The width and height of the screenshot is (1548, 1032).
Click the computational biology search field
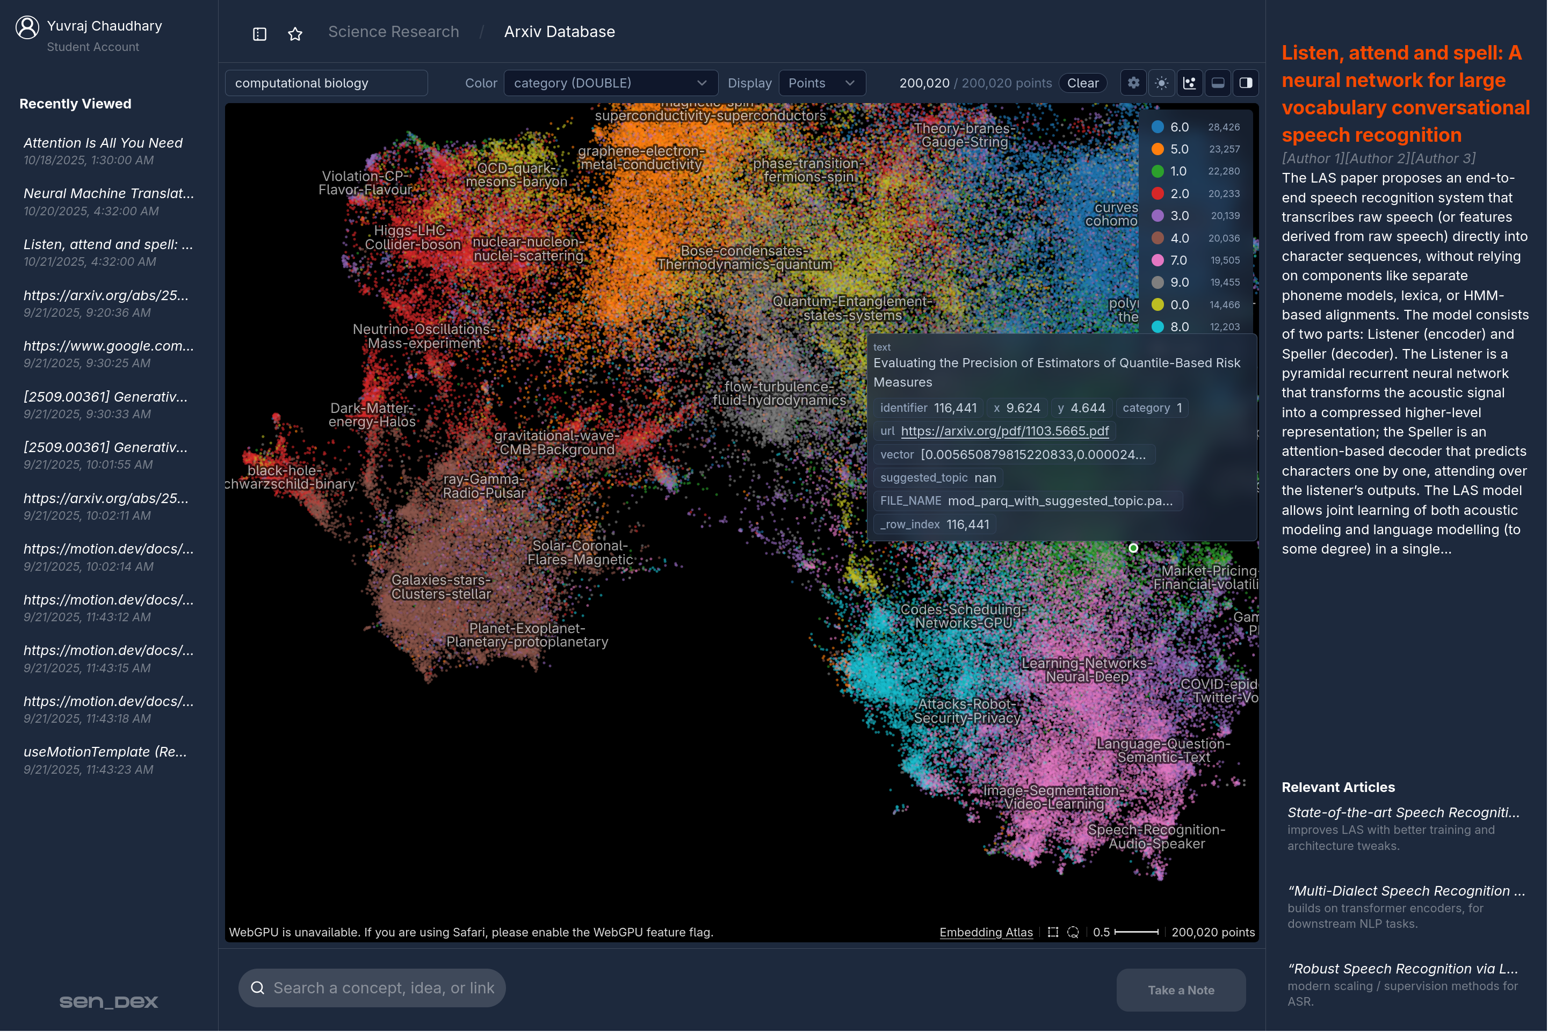coord(326,83)
